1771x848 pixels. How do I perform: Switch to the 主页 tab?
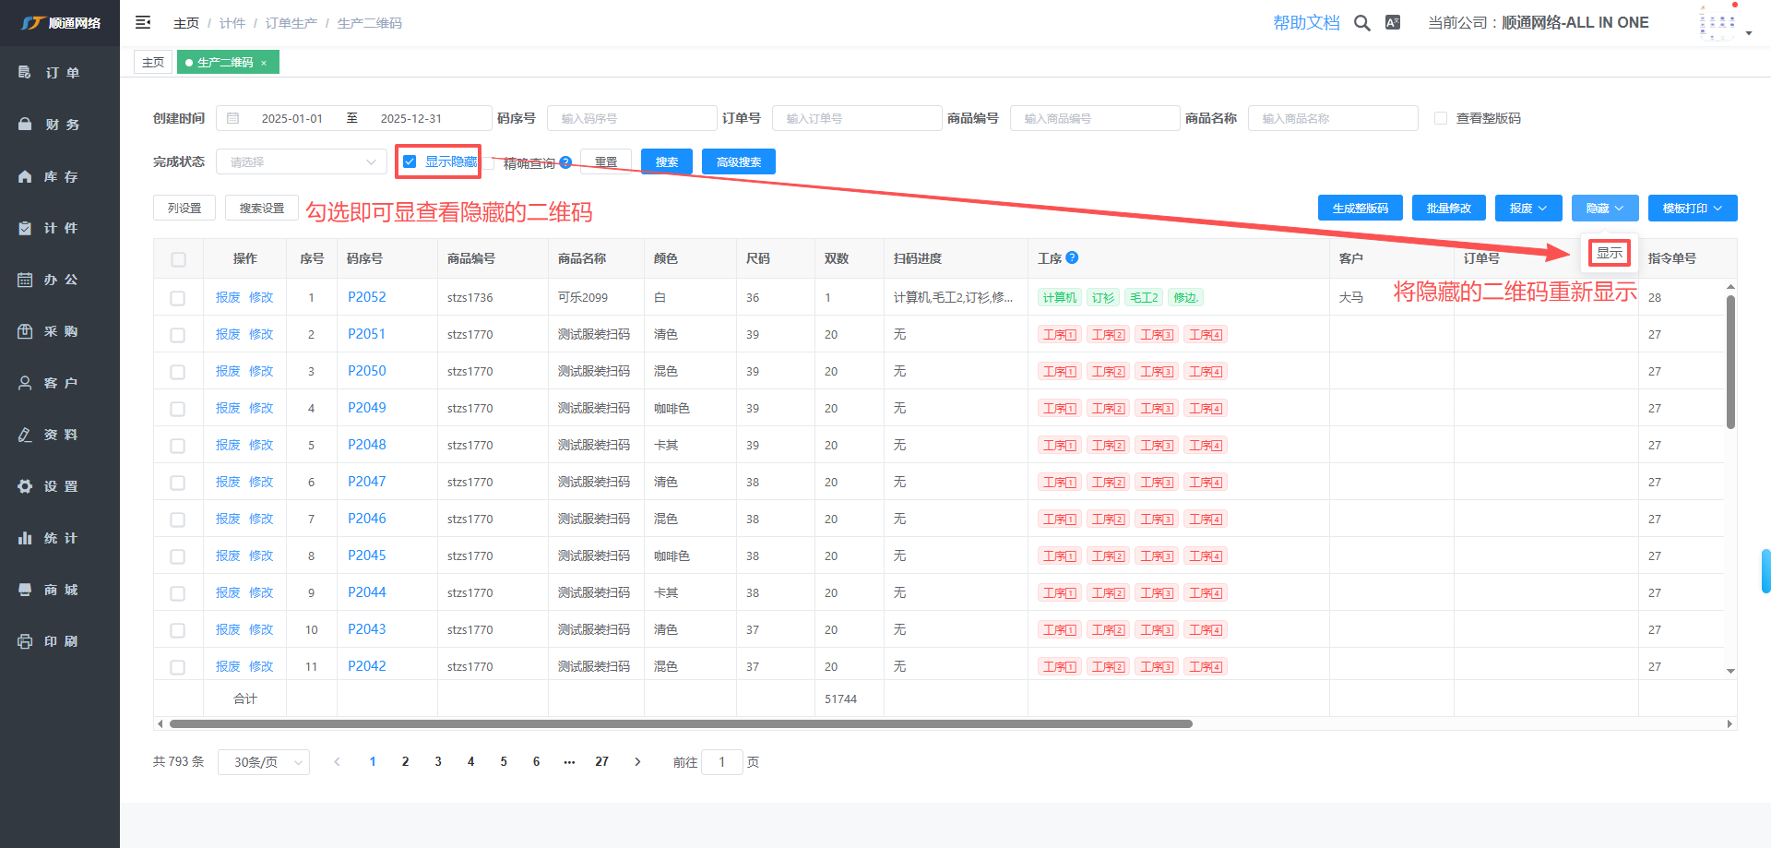tap(153, 63)
